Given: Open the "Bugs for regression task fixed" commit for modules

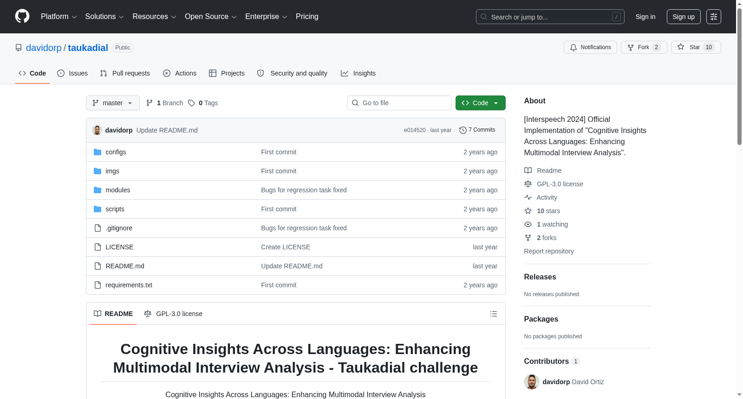Looking at the screenshot, I should coord(304,190).
